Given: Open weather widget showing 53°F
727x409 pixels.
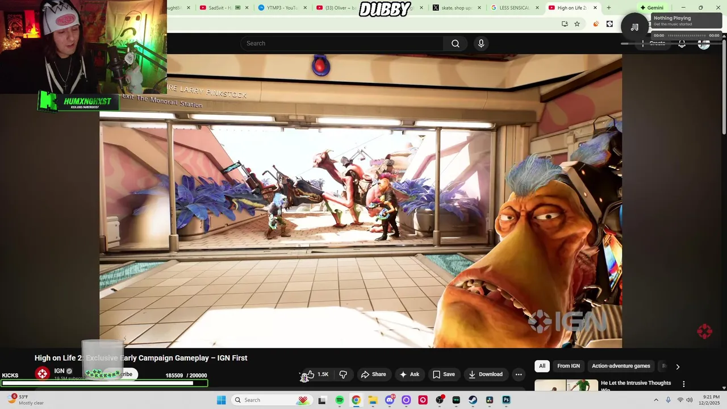Looking at the screenshot, I should (x=26, y=400).
